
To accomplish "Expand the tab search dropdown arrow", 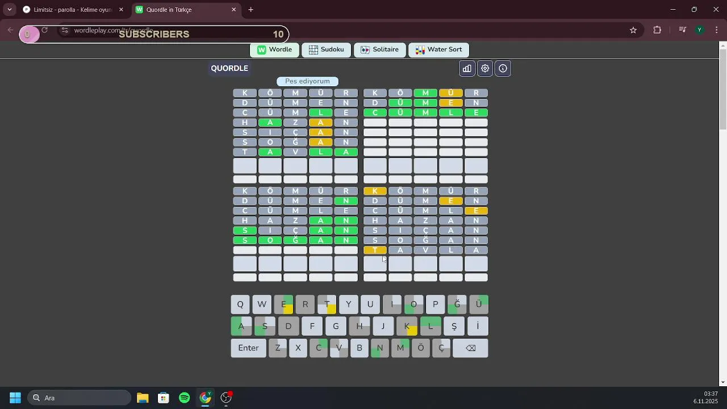I will (10, 10).
